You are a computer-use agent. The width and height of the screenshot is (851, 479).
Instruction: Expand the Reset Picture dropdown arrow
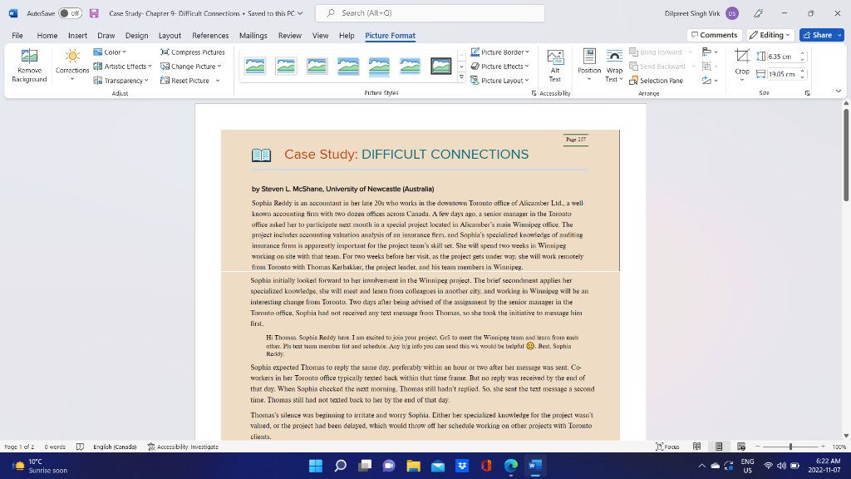(218, 81)
